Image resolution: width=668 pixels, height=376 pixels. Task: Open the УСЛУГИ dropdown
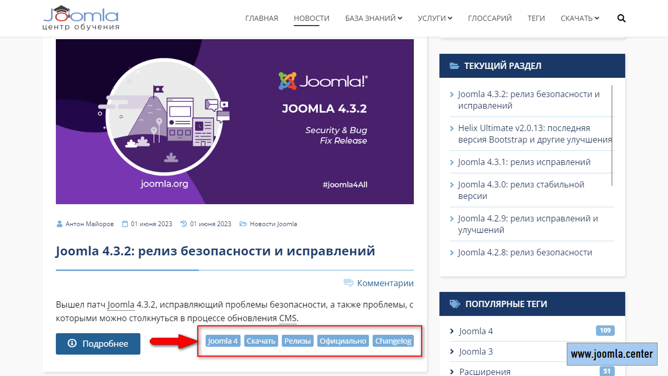435,18
